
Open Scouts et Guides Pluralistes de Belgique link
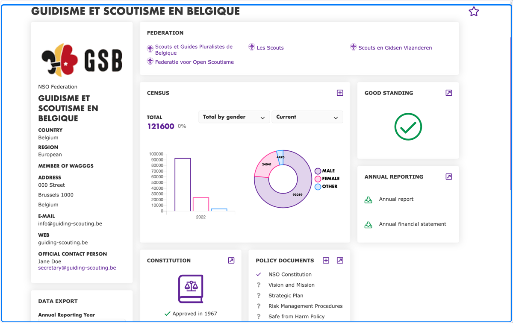click(x=194, y=50)
